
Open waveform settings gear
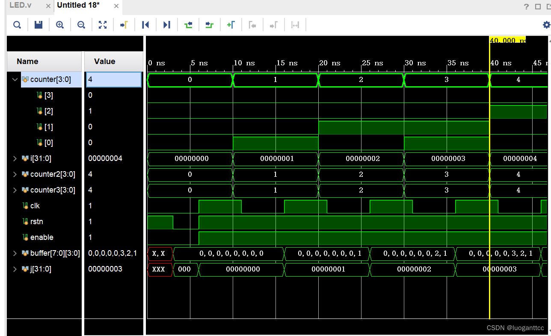(x=546, y=25)
